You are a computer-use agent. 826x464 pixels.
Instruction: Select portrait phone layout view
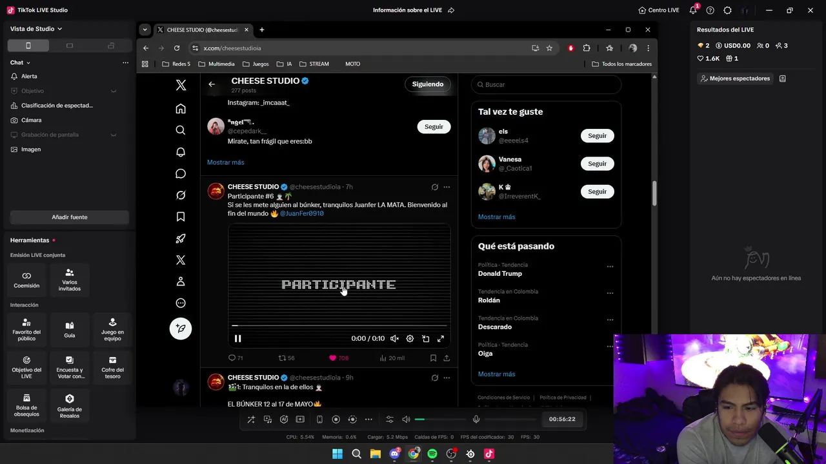click(x=28, y=46)
